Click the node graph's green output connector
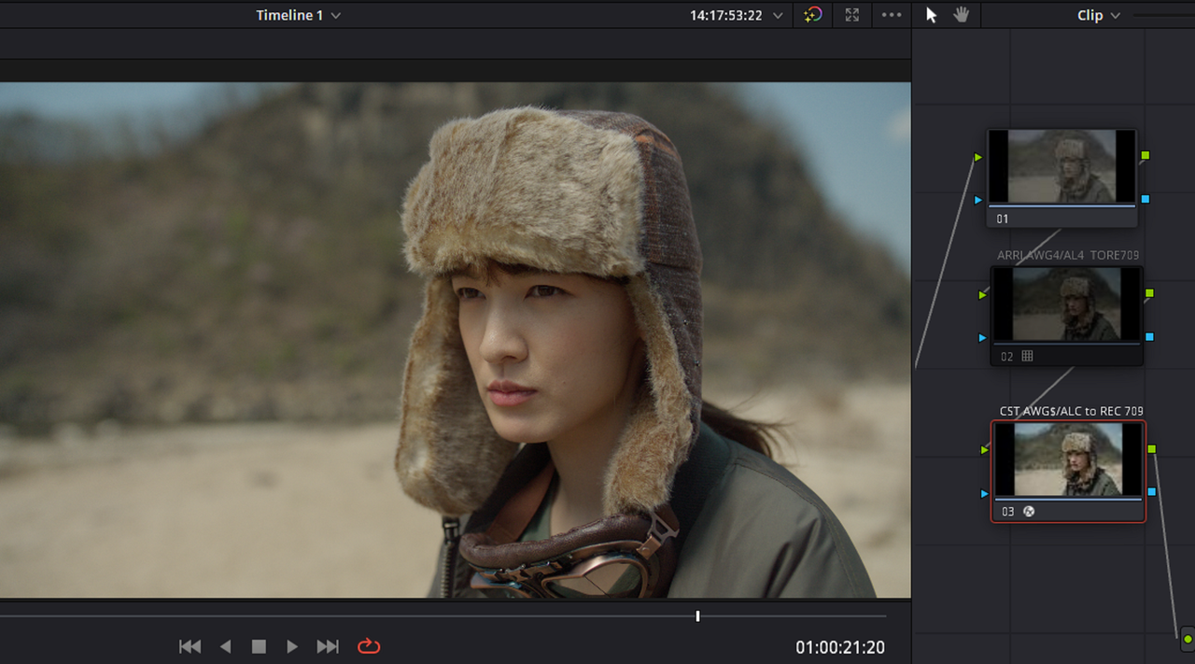 pos(1188,640)
